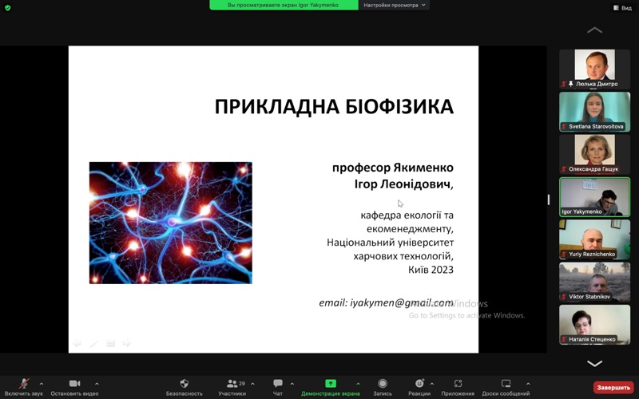Select Viktor Stabnikov's video thumbnail
639x399 pixels.
594,282
